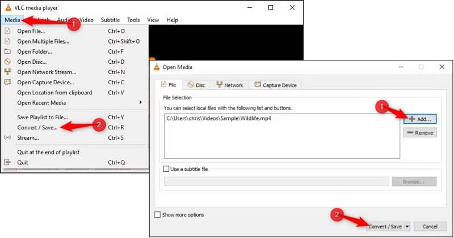Open the View menu in VLC
The width and height of the screenshot is (454, 238).
coord(153,20)
